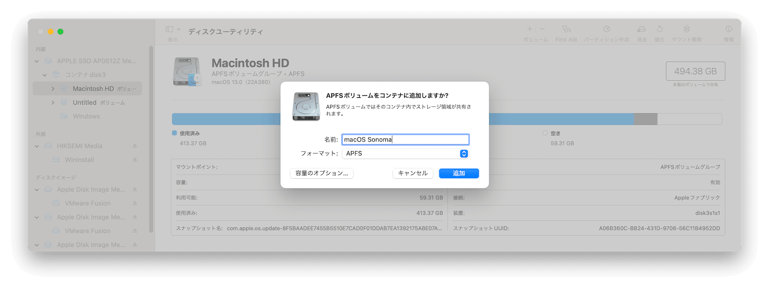Click the Macintosh HD drive icon in header
This screenshot has height=288, width=769.
pos(187,72)
